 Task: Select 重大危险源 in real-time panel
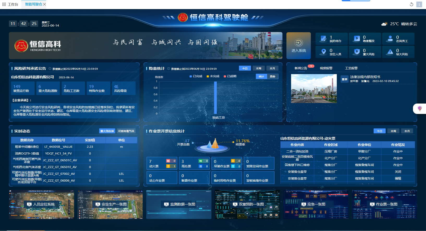pos(107,131)
